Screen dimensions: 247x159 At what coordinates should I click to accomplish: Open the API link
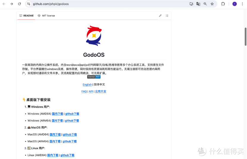pos(91,91)
